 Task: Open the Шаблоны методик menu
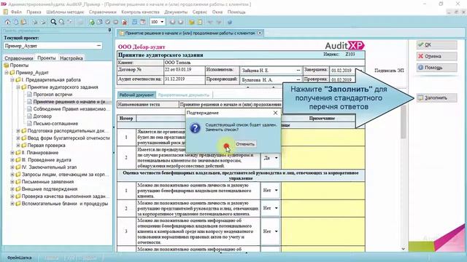point(65,12)
